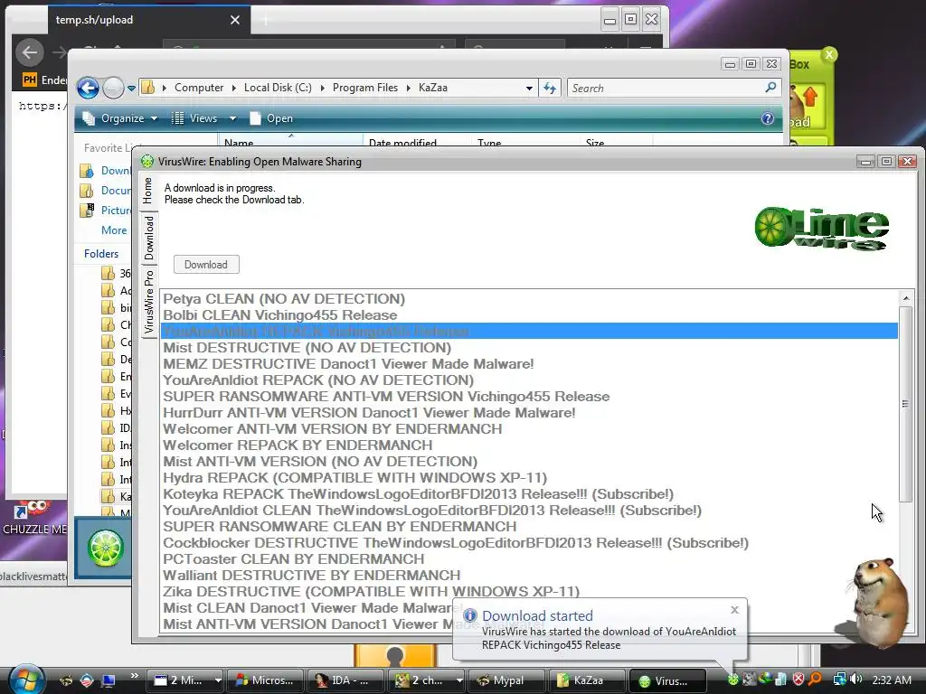Open the grouped '2 Mi...' taskbar dropdown
Screen dimensions: 926x694
point(218,680)
